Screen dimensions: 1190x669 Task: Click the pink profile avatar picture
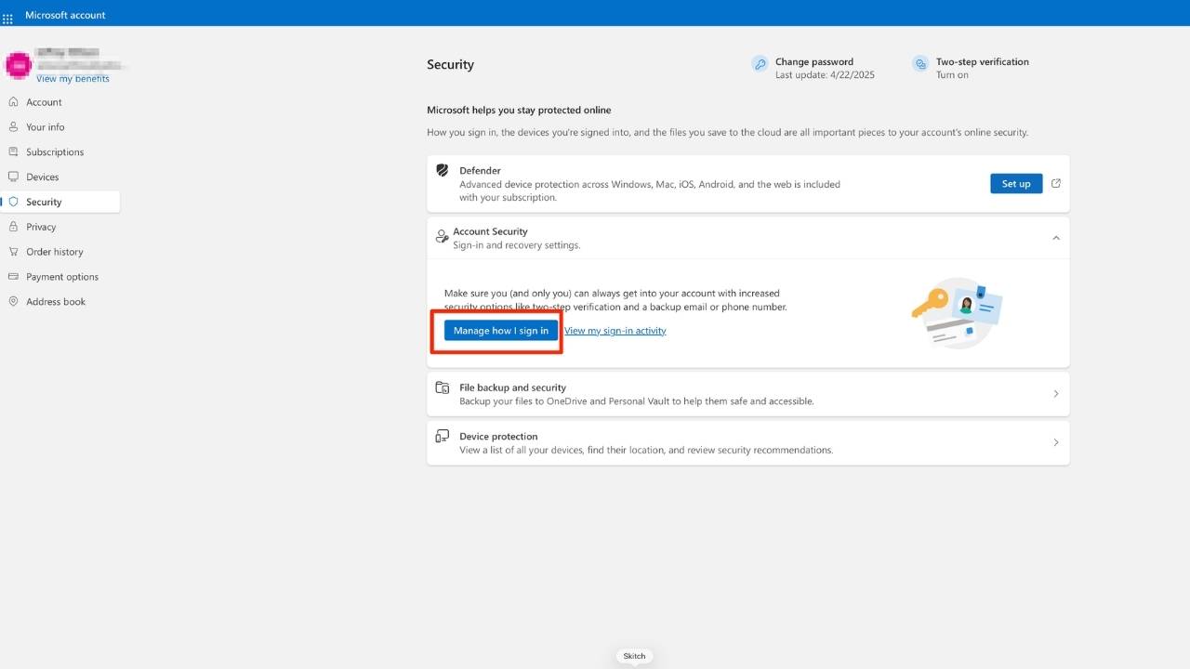[x=19, y=65]
